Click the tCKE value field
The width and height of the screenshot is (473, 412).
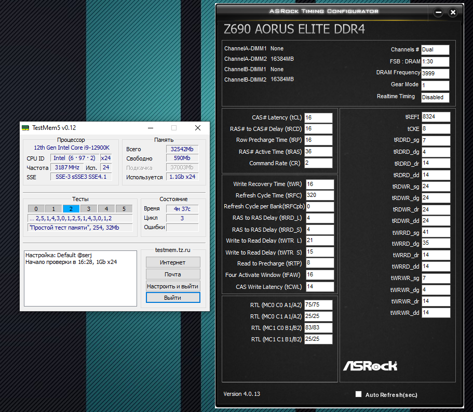(x=436, y=129)
